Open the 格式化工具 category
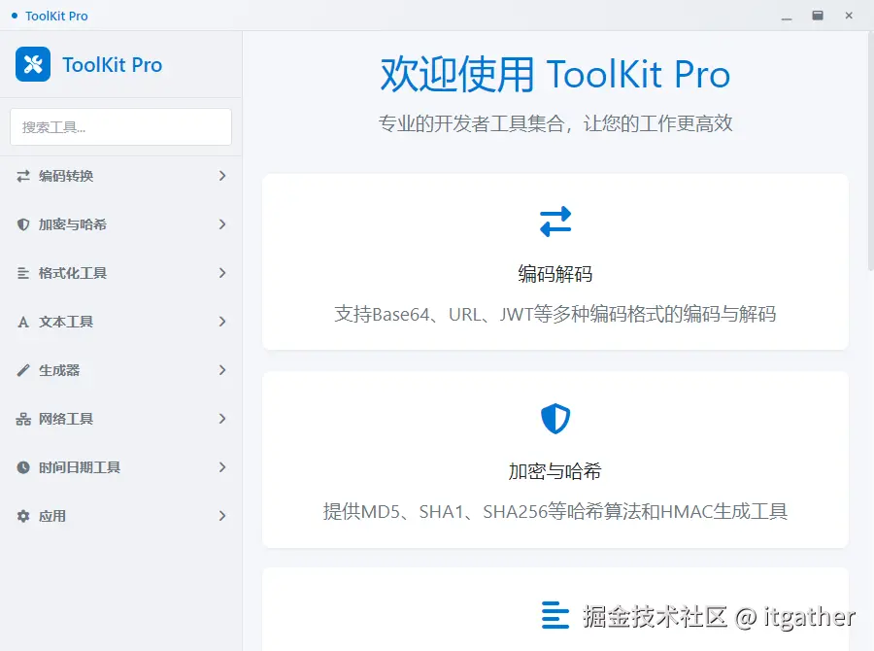Screen dimensions: 874x651 (x=121, y=273)
